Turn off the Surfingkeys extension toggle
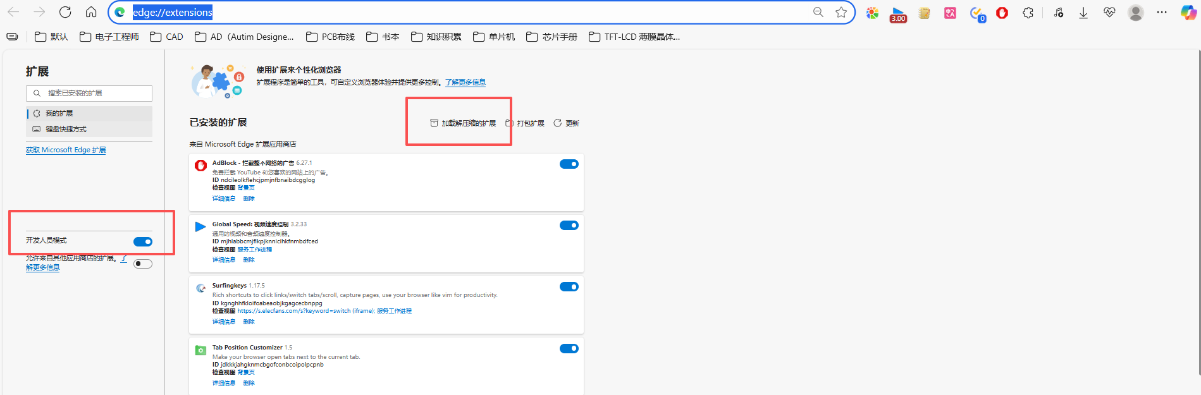Image resolution: width=1201 pixels, height=395 pixels. click(x=569, y=287)
